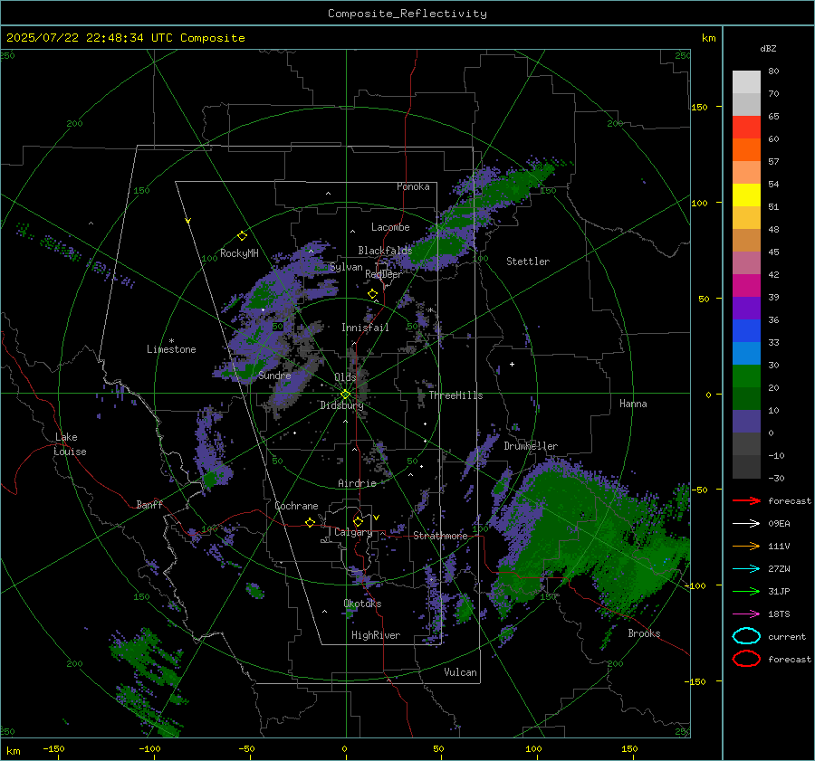Click the Didsbury town label

click(x=341, y=405)
